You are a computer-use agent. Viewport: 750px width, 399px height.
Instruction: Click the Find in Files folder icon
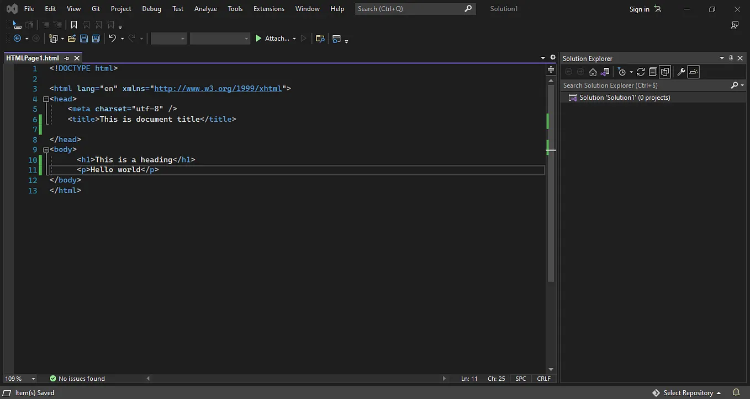coord(320,39)
